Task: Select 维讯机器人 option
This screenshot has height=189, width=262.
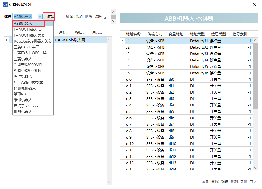Action: click(x=33, y=100)
